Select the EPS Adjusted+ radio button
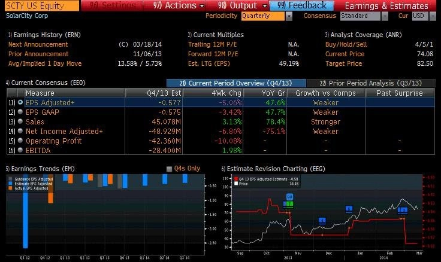This screenshot has width=441, height=262. [x=20, y=102]
